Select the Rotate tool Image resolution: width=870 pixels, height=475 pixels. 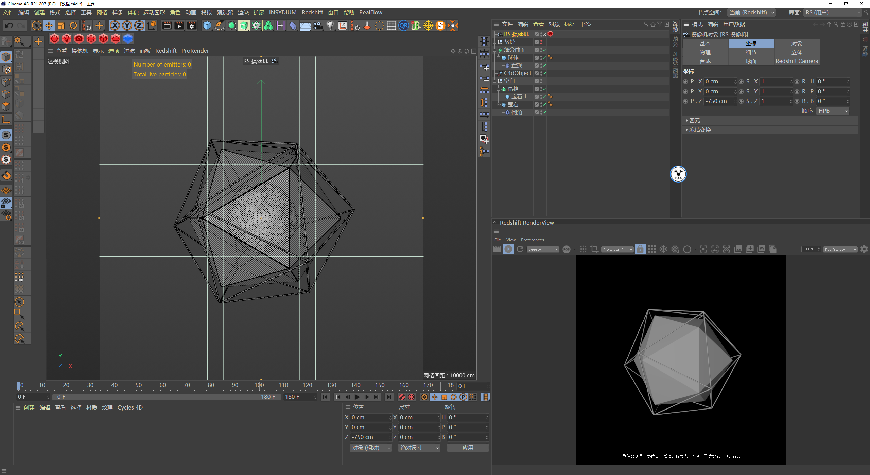[73, 26]
